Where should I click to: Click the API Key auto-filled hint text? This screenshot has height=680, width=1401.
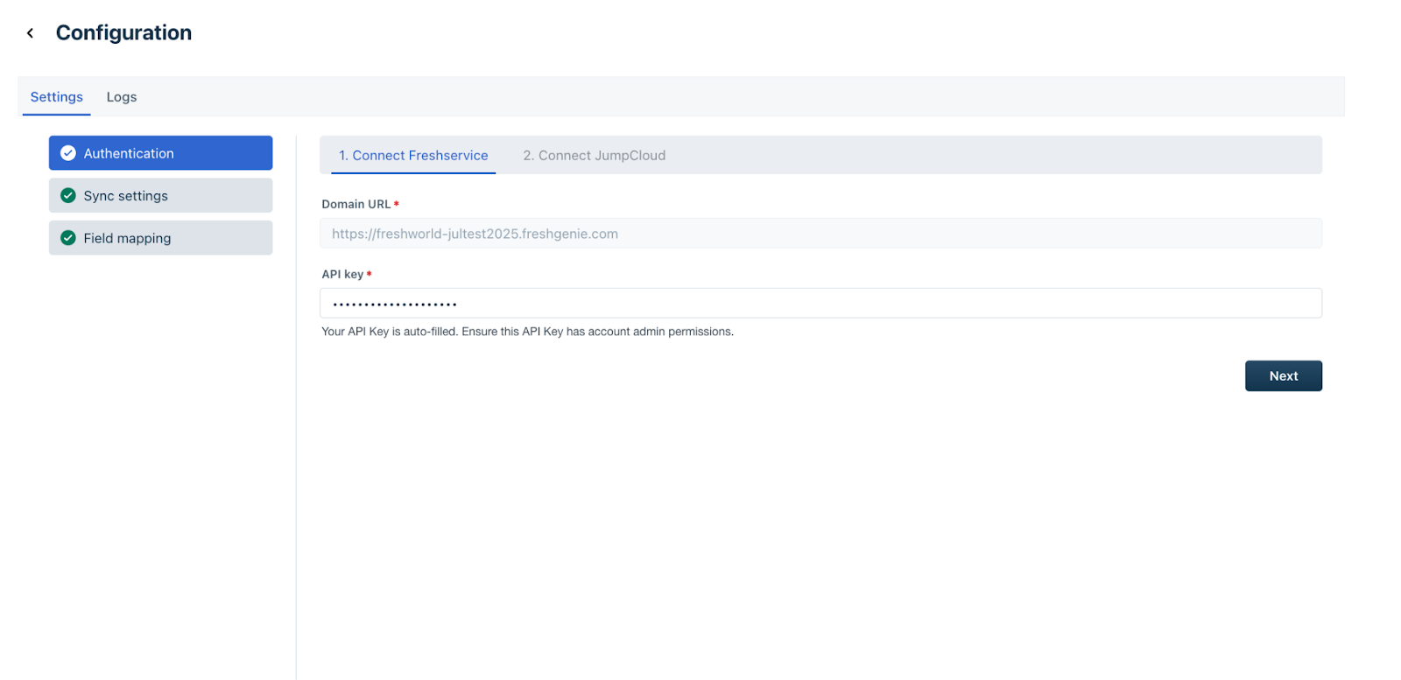click(x=527, y=332)
